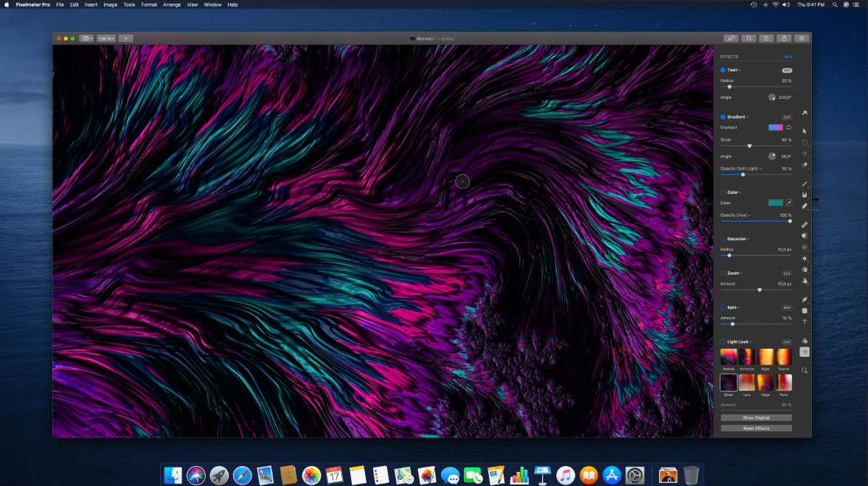Click the Share button in the toolbar
868x486 pixels.
tap(784, 38)
